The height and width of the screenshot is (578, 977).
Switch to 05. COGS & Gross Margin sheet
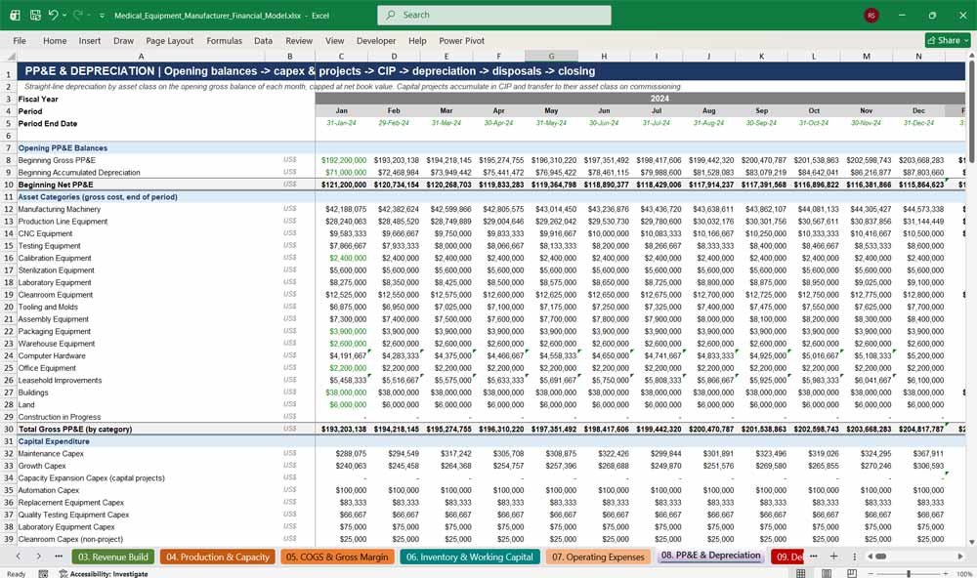337,557
